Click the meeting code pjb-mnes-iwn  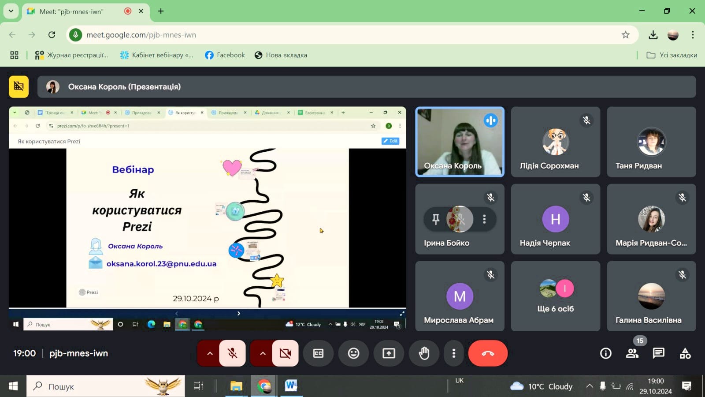[78, 353]
